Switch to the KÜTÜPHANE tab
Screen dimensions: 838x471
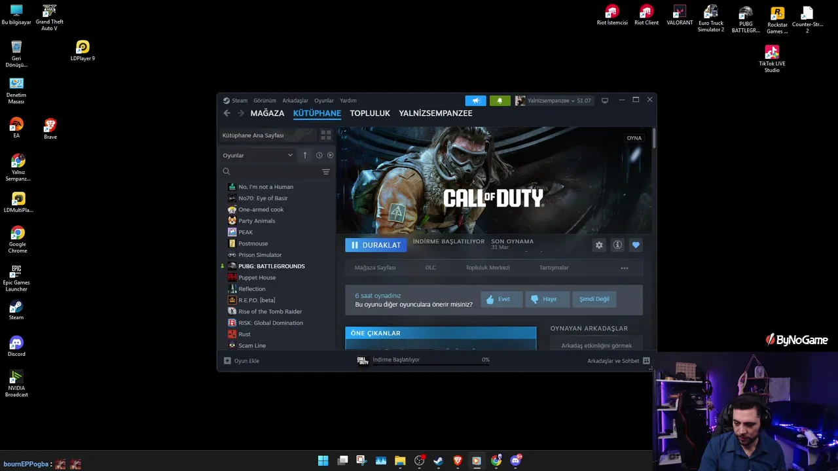click(x=317, y=113)
